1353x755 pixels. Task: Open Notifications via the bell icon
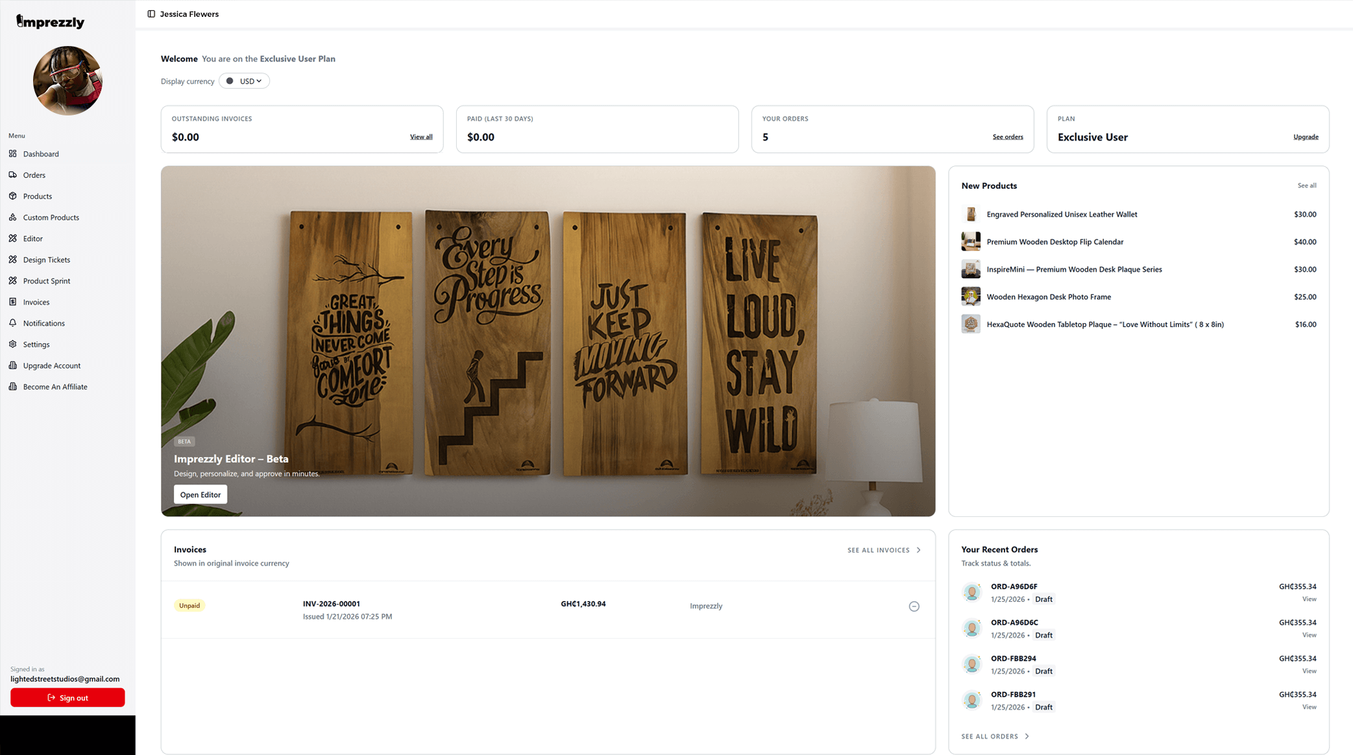[14, 323]
